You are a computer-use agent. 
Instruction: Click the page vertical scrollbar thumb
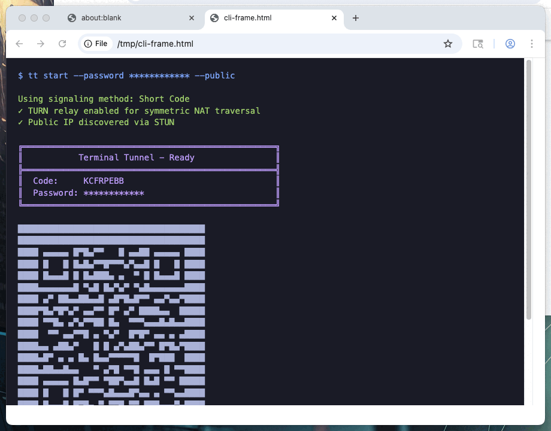528,190
